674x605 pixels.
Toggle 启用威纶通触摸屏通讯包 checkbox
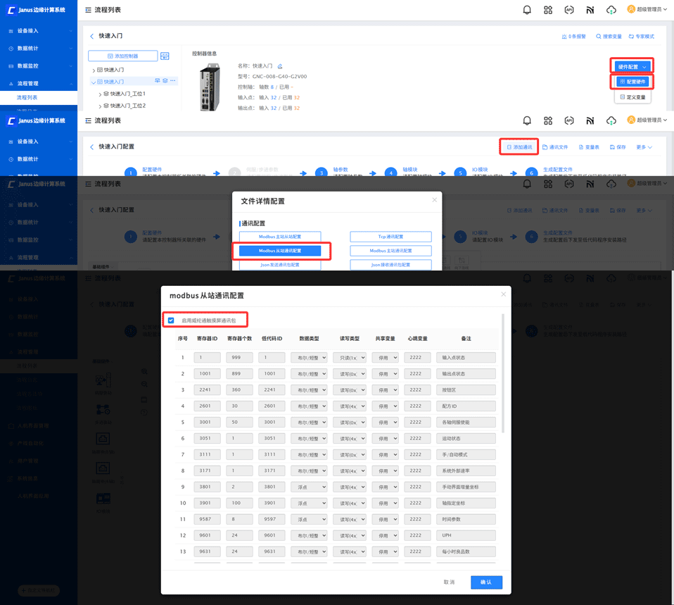[171, 320]
